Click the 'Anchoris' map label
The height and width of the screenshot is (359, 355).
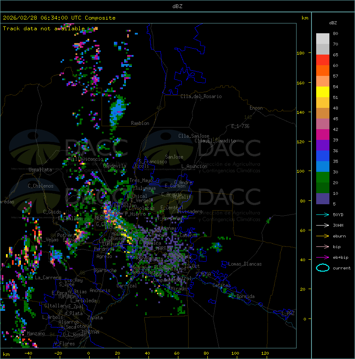click(100, 290)
